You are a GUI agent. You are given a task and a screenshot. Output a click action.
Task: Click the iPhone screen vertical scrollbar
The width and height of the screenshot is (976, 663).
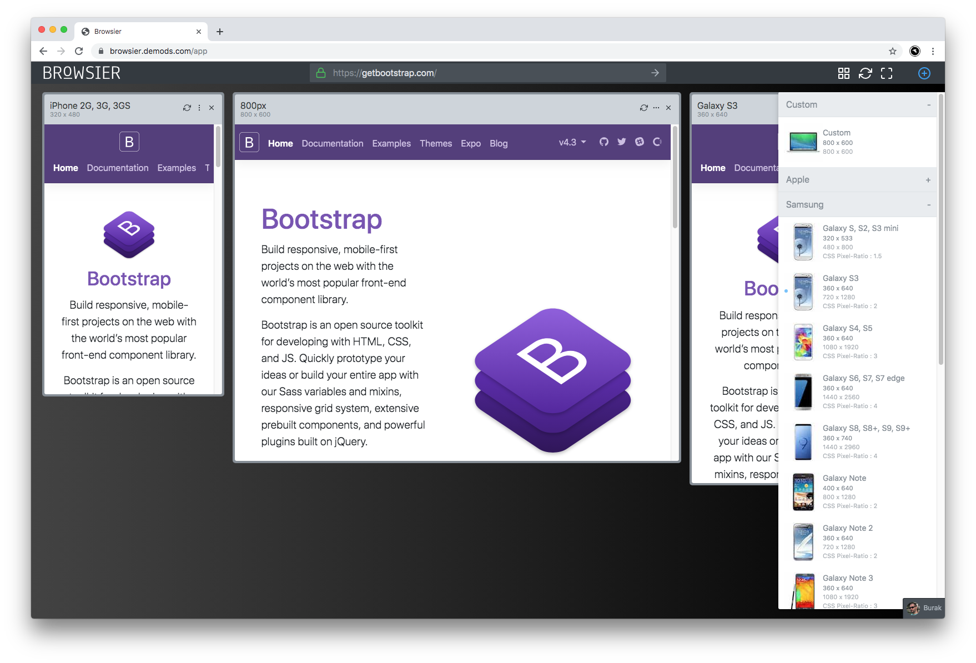click(218, 147)
